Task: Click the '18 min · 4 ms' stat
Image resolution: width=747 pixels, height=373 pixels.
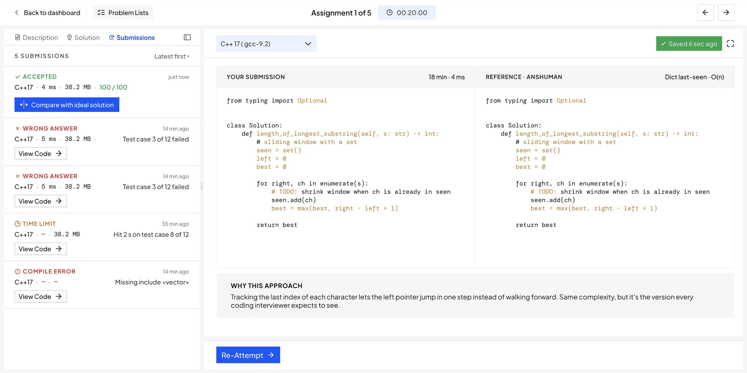Action: click(447, 77)
